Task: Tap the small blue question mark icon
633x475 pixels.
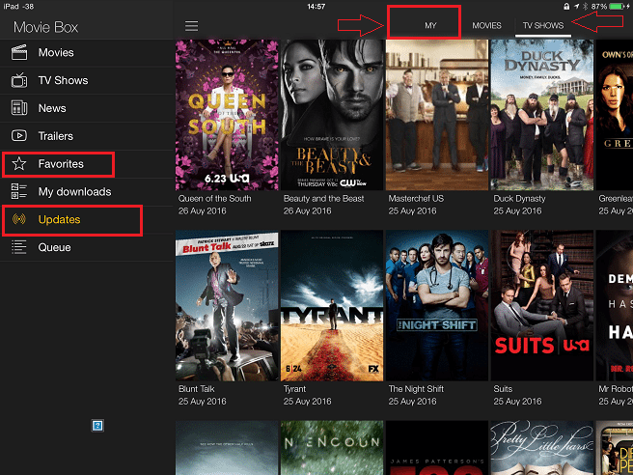Action: click(x=97, y=426)
